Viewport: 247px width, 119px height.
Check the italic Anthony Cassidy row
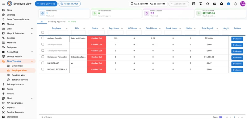[43, 44]
